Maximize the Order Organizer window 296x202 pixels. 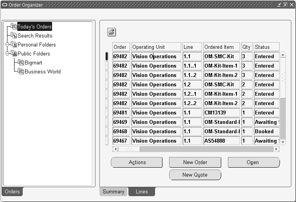coord(285,5)
